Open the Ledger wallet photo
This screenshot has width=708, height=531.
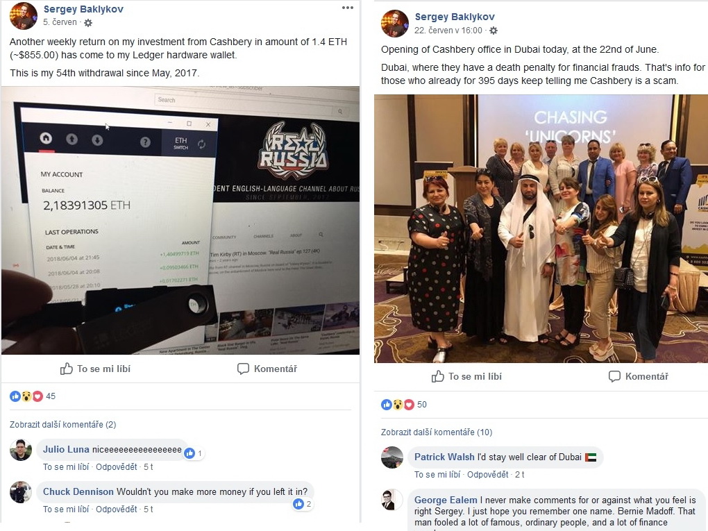click(x=180, y=220)
